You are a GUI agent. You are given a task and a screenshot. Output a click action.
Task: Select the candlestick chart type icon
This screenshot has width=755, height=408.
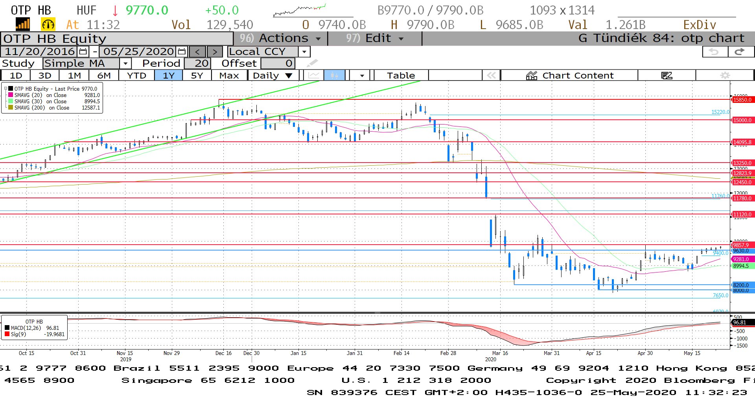[x=335, y=75]
